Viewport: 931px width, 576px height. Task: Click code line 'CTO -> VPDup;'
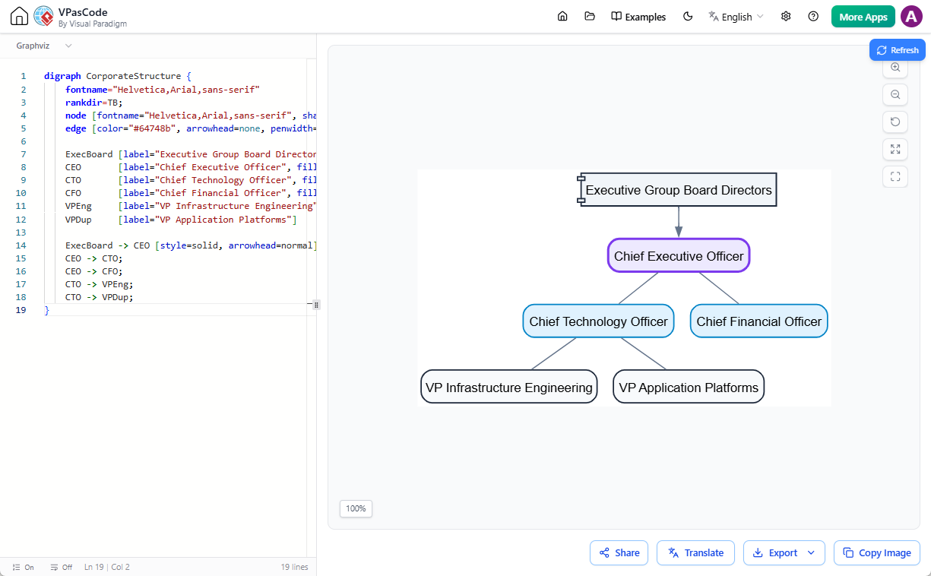[99, 297]
